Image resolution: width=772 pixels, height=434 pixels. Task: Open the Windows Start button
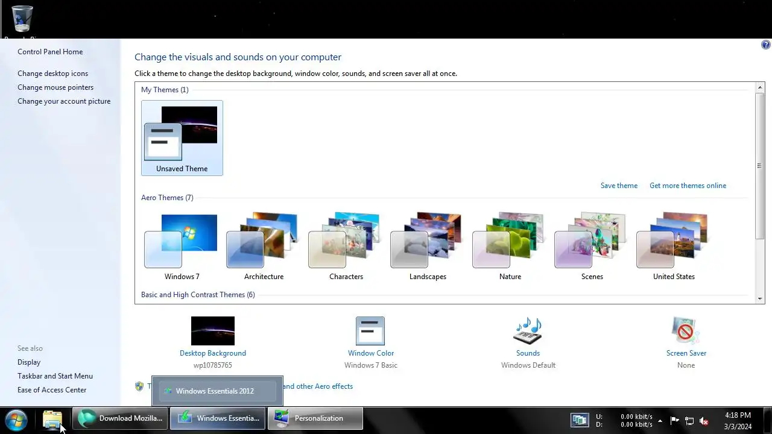click(16, 419)
